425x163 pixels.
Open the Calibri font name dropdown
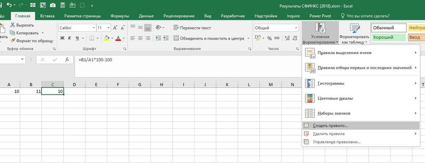point(93,28)
